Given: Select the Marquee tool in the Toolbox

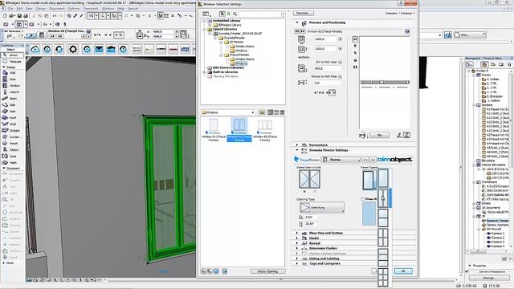Looking at the screenshot, I should 12,61.
